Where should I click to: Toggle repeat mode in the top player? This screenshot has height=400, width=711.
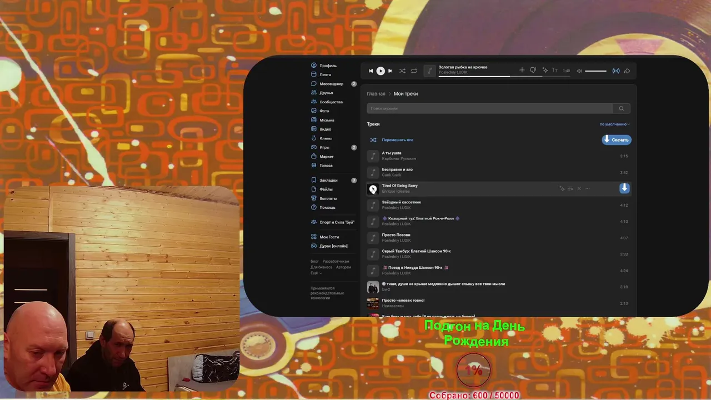point(414,71)
